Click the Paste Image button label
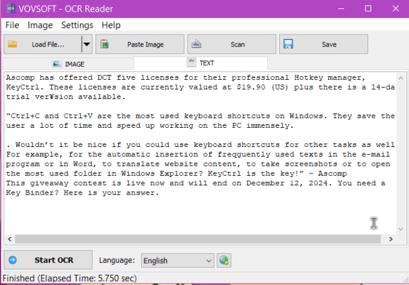 coord(145,44)
